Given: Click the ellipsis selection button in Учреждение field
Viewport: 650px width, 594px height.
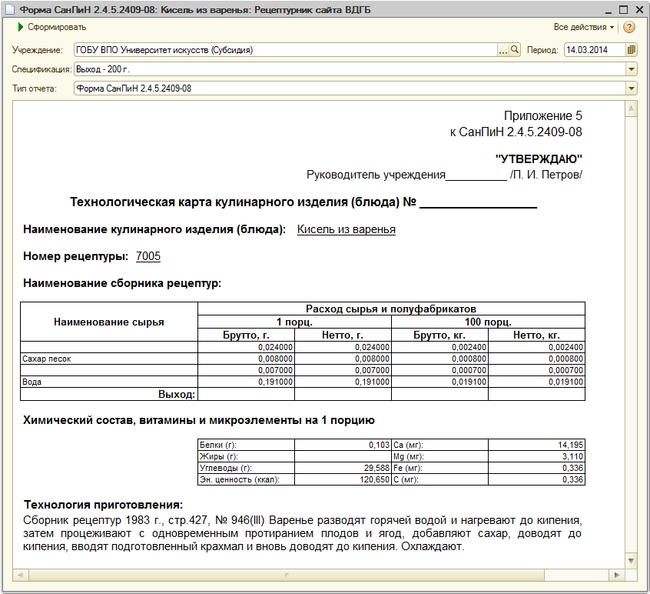Looking at the screenshot, I should point(502,50).
